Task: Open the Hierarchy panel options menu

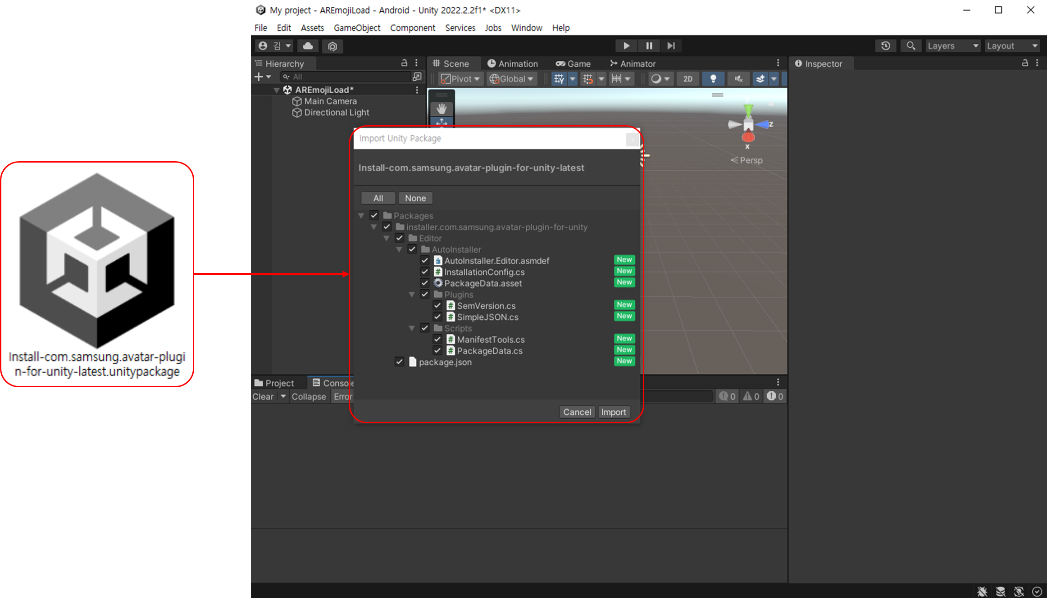Action: click(416, 63)
